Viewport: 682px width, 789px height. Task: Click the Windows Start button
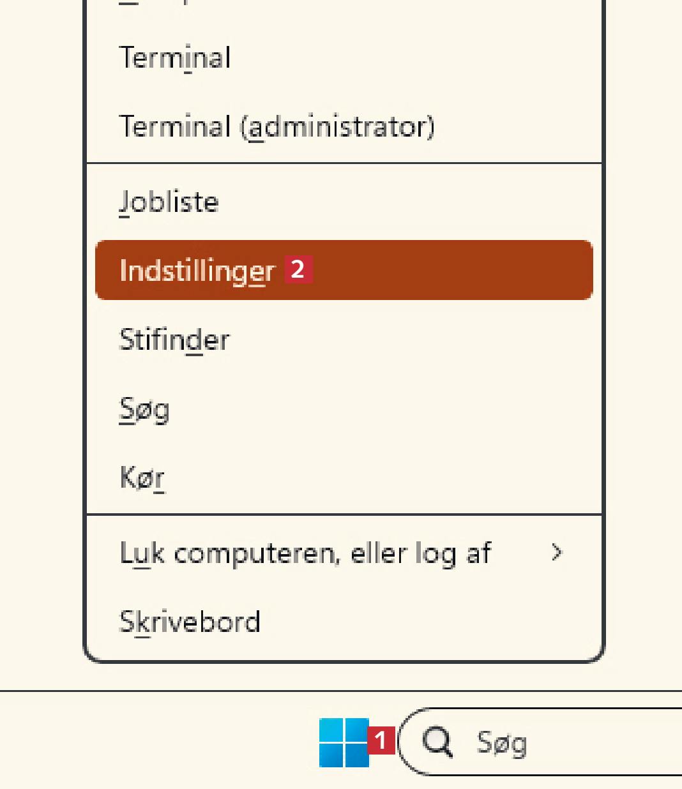click(x=344, y=742)
